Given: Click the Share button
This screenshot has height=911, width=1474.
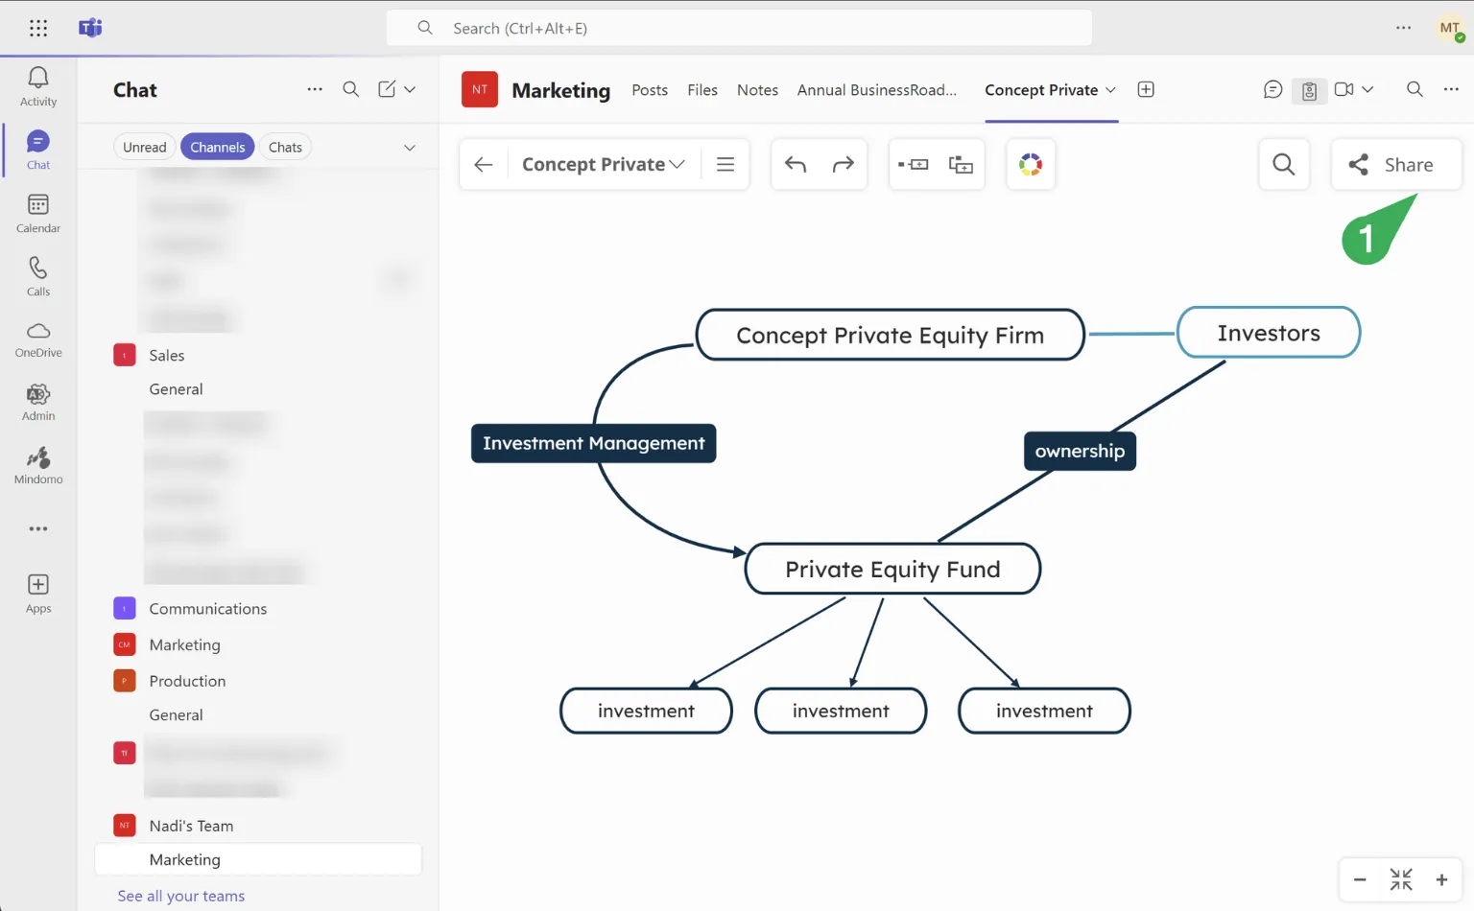Looking at the screenshot, I should click(x=1396, y=165).
